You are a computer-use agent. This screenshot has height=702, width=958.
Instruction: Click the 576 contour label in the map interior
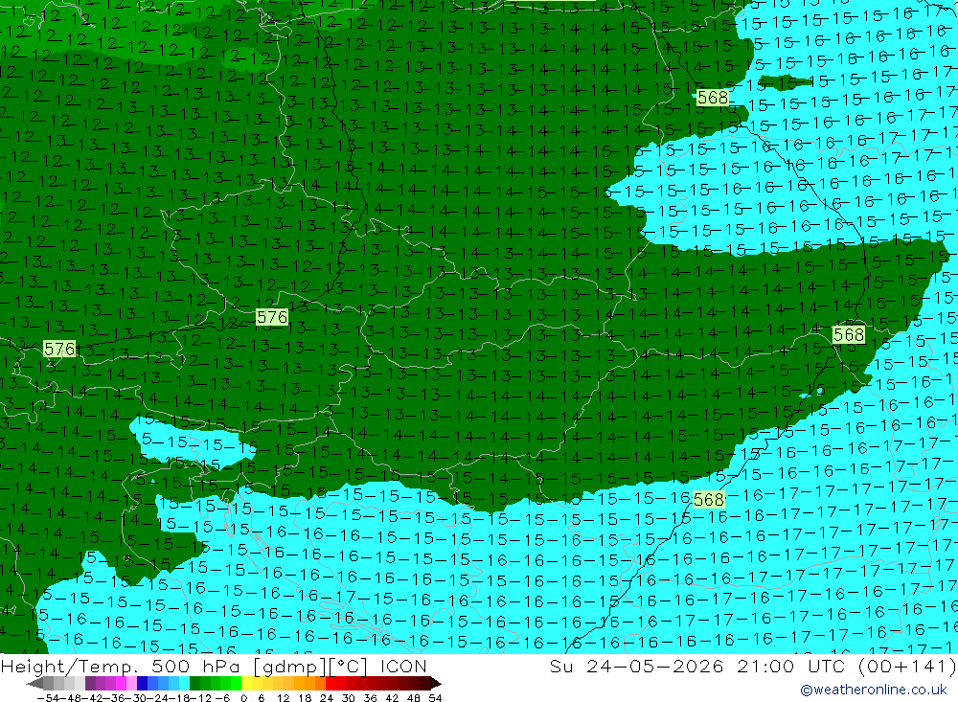click(x=272, y=317)
